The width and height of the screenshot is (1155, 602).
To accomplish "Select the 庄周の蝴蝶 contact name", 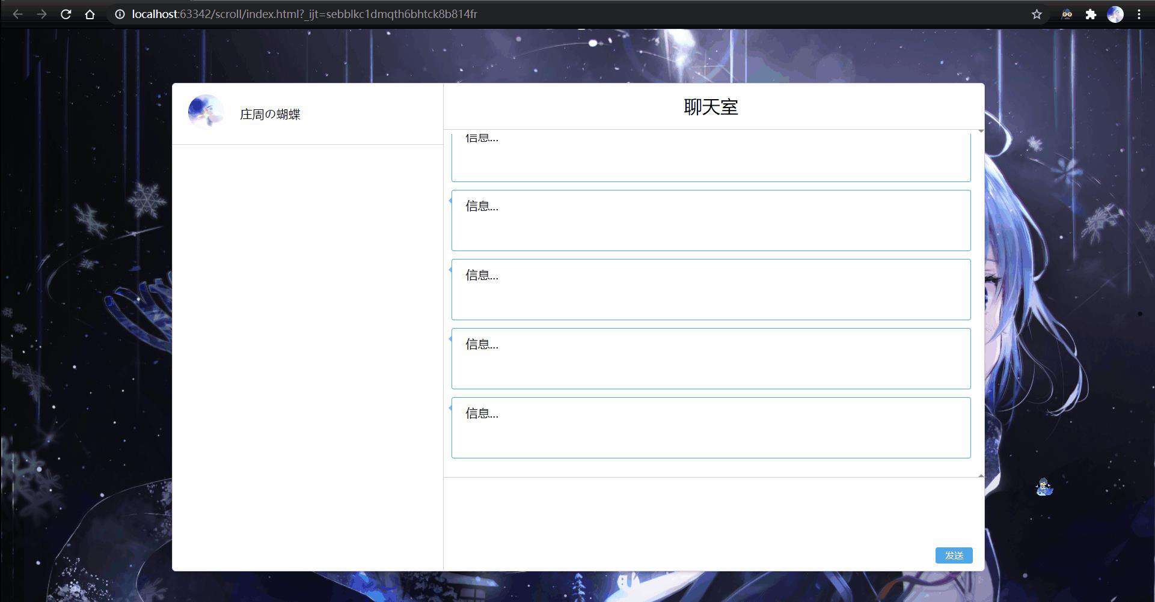I will pos(270,114).
